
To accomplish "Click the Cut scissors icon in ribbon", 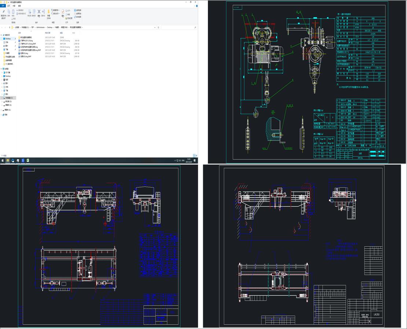I will point(12,19).
